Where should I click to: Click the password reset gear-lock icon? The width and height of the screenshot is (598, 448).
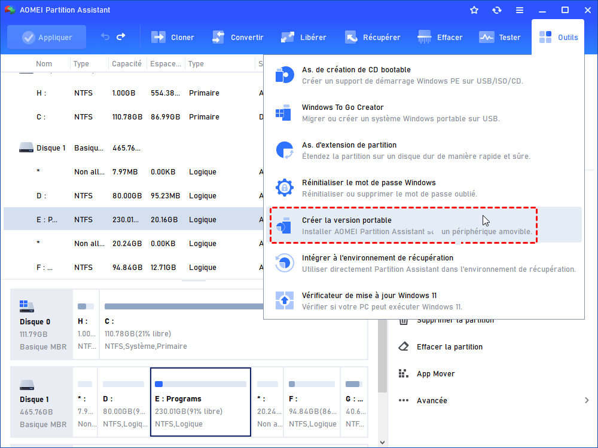(285, 188)
